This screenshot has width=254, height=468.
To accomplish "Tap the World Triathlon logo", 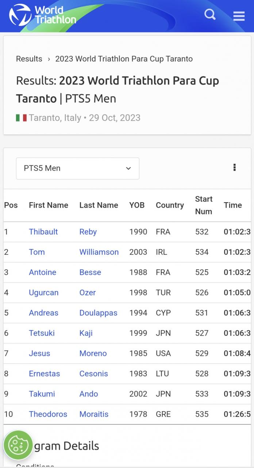I will (x=43, y=15).
